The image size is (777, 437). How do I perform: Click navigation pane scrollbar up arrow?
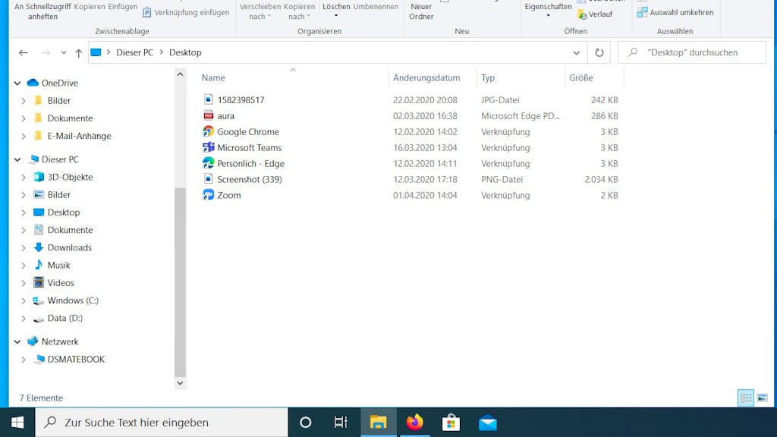pos(180,74)
